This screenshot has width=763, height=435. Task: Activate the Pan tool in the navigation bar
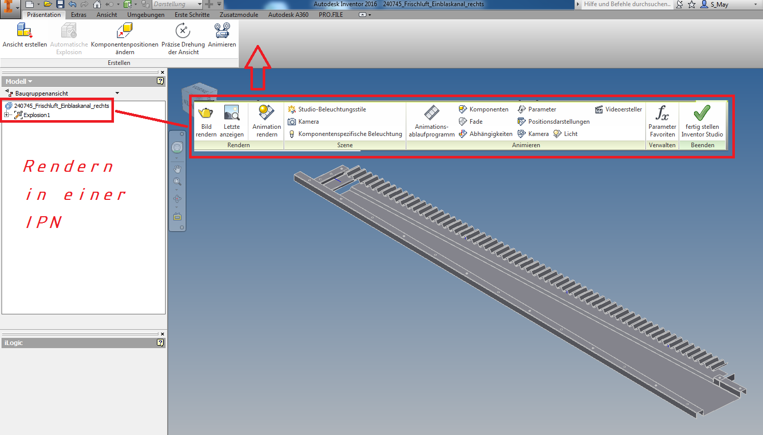pyautogui.click(x=177, y=168)
